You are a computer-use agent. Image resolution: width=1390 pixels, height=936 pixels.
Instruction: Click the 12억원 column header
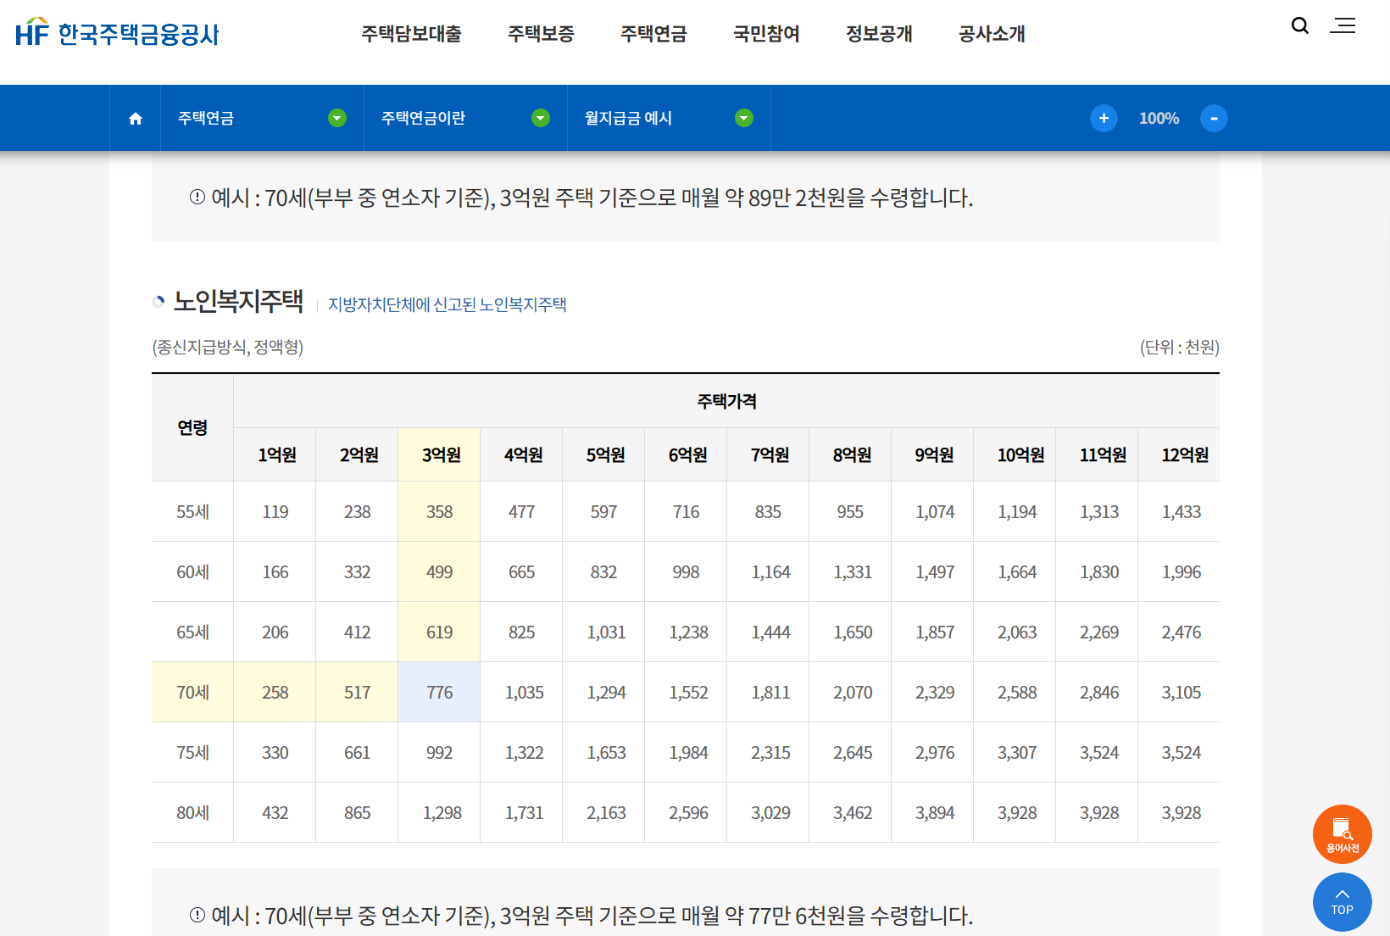click(1179, 455)
